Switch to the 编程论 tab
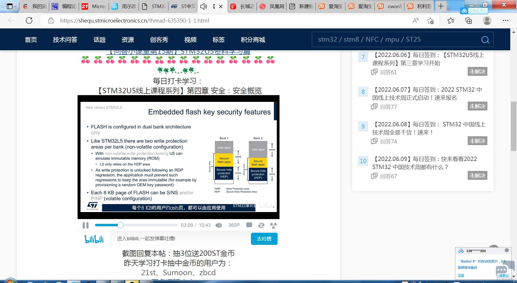The width and height of the screenshot is (517, 283). coord(64,6)
